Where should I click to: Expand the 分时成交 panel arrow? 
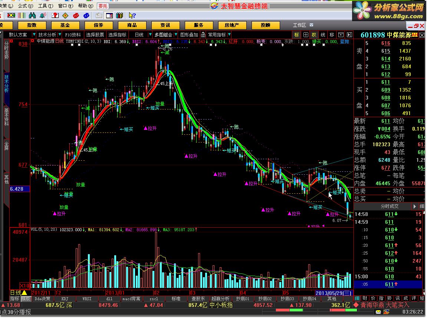414,206
